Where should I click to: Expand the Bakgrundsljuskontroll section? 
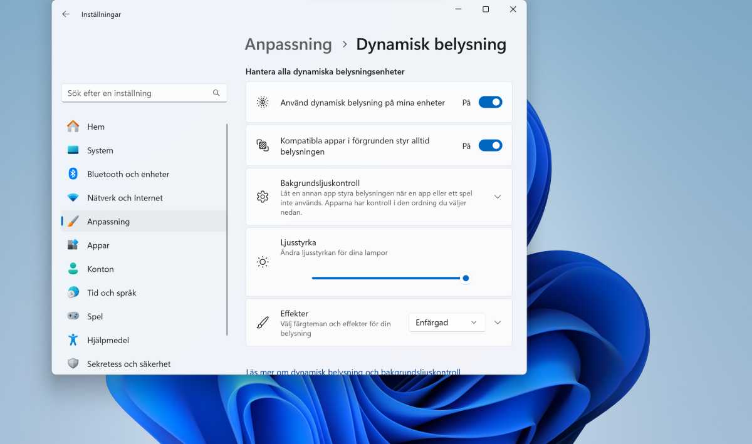[498, 196]
